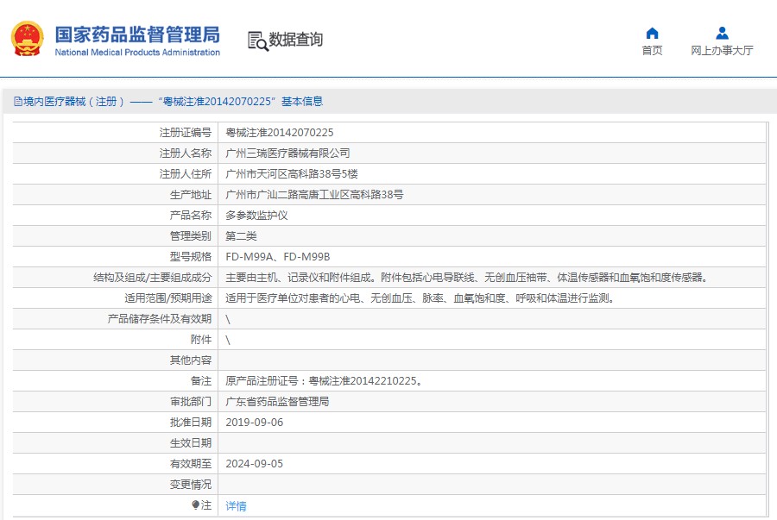Go to 首页 via house icon
777x520 pixels.
point(652,33)
